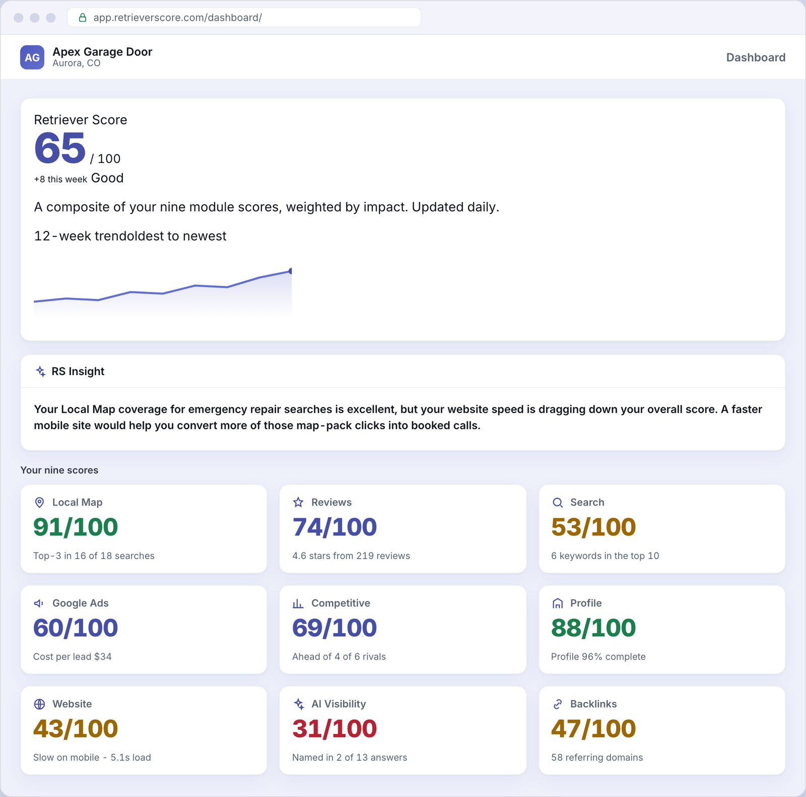Click the 'Your nine scores' heading
Screen dimensions: 806x797
[59, 470]
